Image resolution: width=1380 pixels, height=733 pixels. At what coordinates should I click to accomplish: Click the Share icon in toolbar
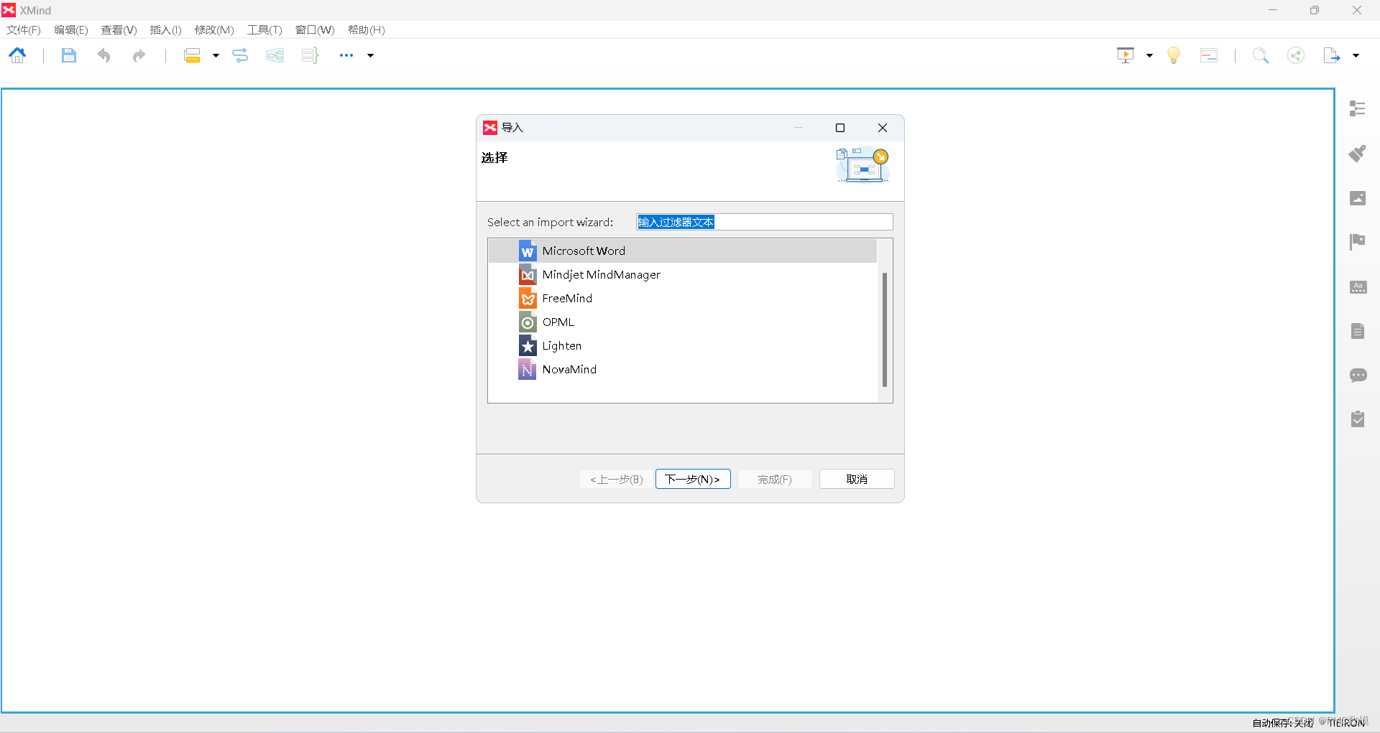(x=1296, y=55)
